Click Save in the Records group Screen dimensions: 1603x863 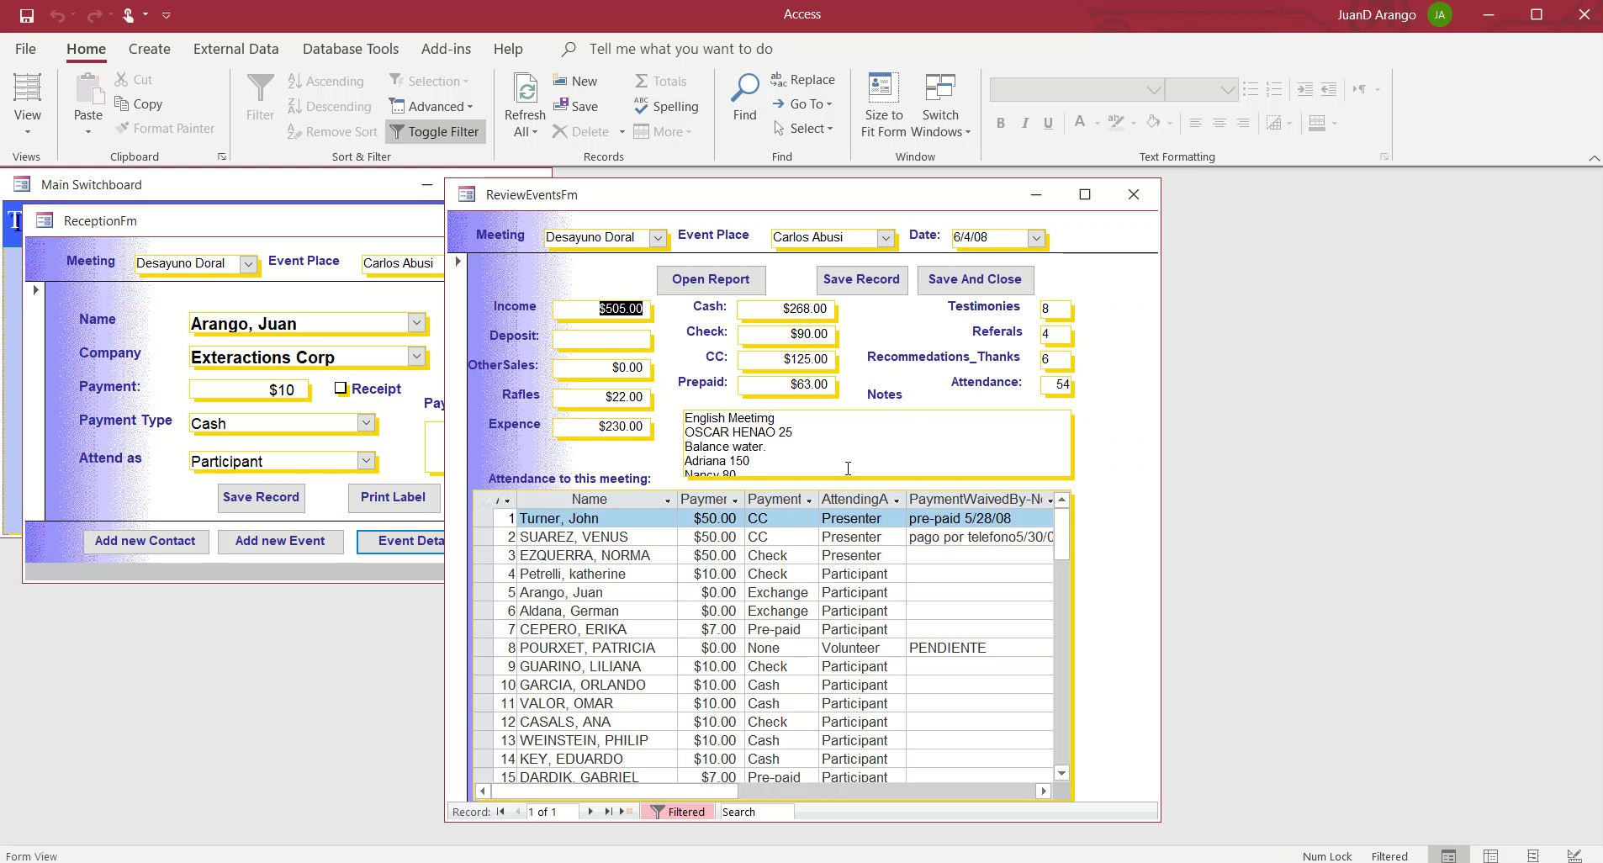575,107
